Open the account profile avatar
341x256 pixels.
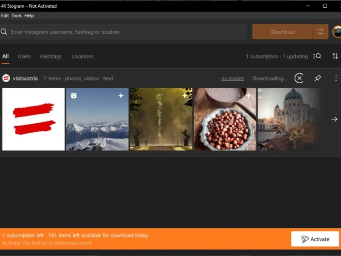337,32
